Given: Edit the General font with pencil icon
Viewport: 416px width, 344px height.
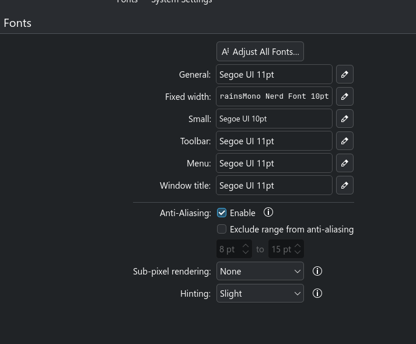Looking at the screenshot, I should point(345,74).
